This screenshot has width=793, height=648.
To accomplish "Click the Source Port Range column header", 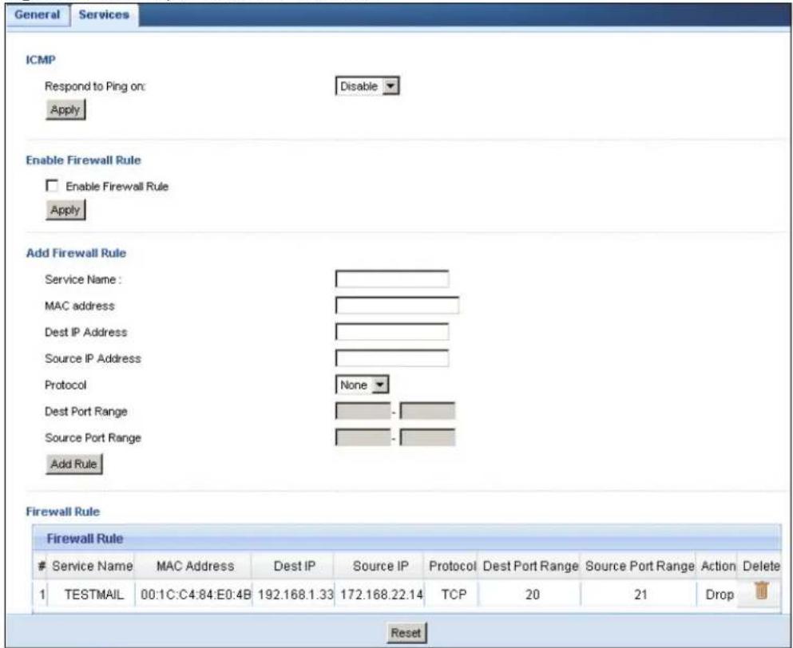I will coord(640,566).
